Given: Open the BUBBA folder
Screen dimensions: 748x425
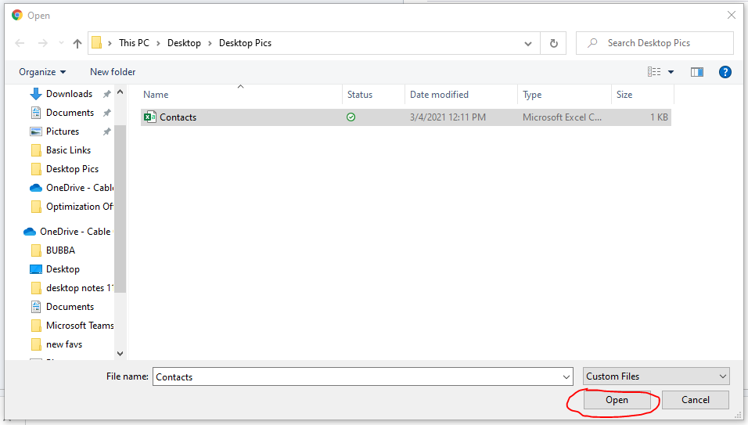Looking at the screenshot, I should pos(60,250).
